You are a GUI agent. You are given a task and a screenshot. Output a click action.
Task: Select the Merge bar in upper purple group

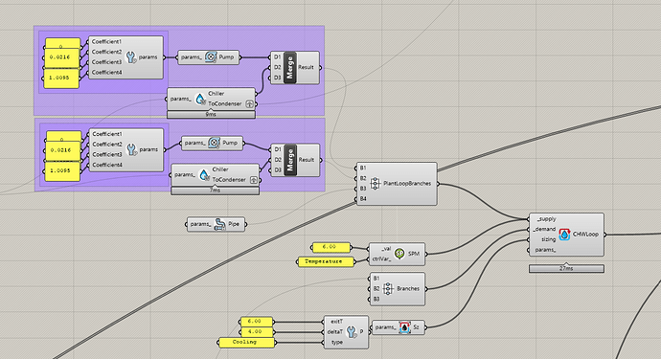pos(289,67)
